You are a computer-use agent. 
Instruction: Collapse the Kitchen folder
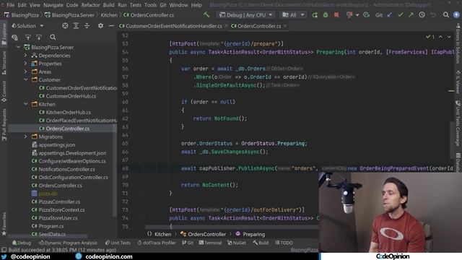click(26, 104)
